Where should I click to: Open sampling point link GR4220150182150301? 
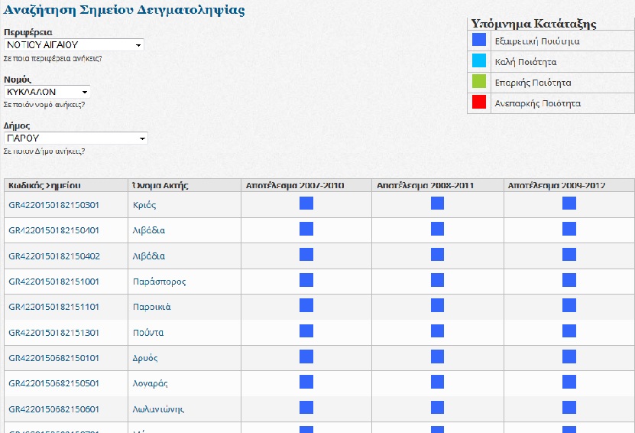pos(53,205)
